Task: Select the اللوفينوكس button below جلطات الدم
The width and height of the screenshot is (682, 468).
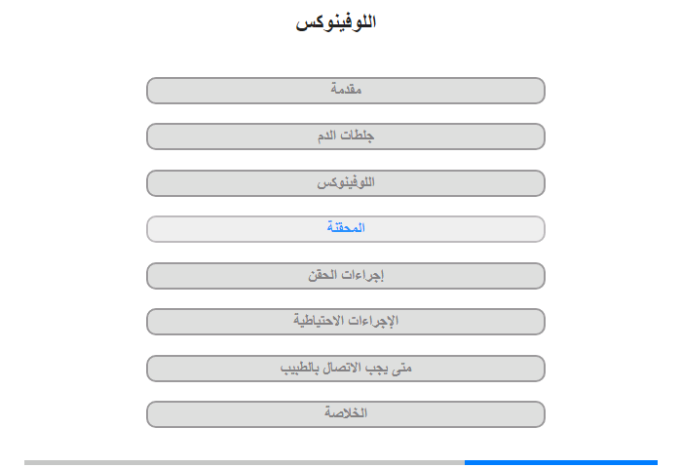Action: pyautogui.click(x=346, y=182)
